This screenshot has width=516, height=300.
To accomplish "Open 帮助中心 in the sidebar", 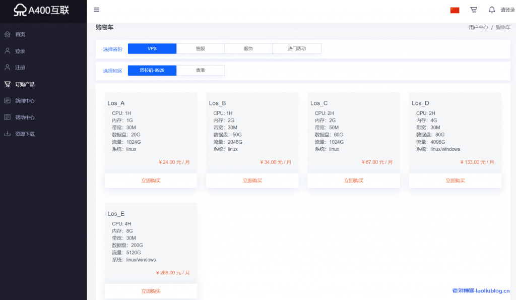I will click(25, 117).
